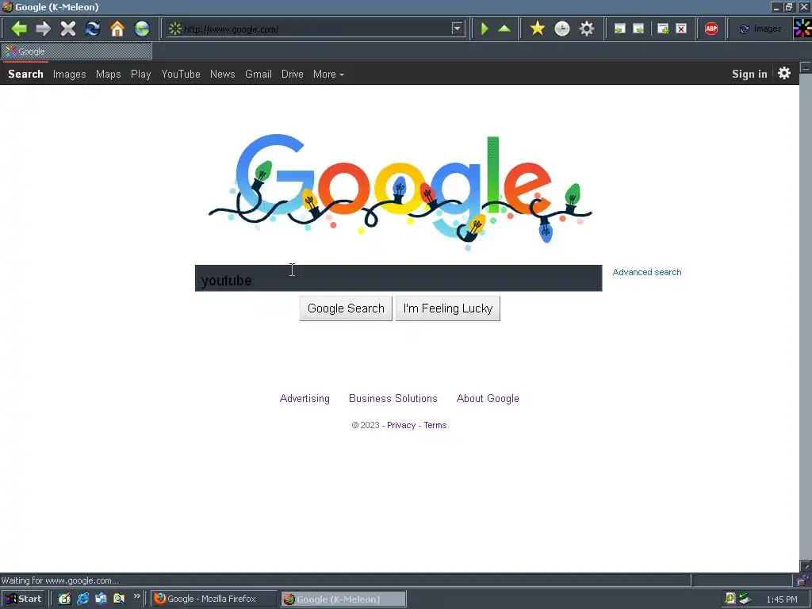The width and height of the screenshot is (812, 609).
Task: Open Business Solutions link
Action: (x=393, y=398)
